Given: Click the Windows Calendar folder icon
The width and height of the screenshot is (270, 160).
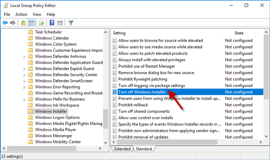Looking at the screenshot, I should tap(30, 38).
